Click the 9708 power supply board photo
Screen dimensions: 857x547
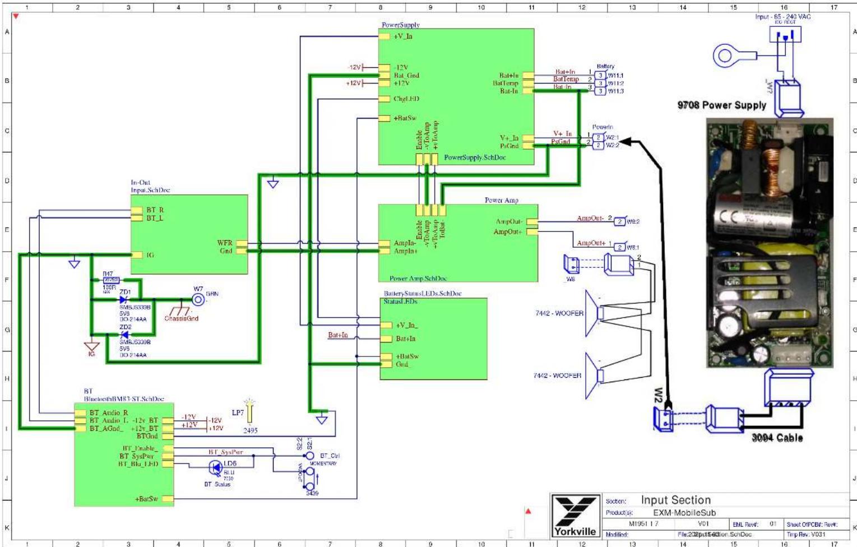770,243
